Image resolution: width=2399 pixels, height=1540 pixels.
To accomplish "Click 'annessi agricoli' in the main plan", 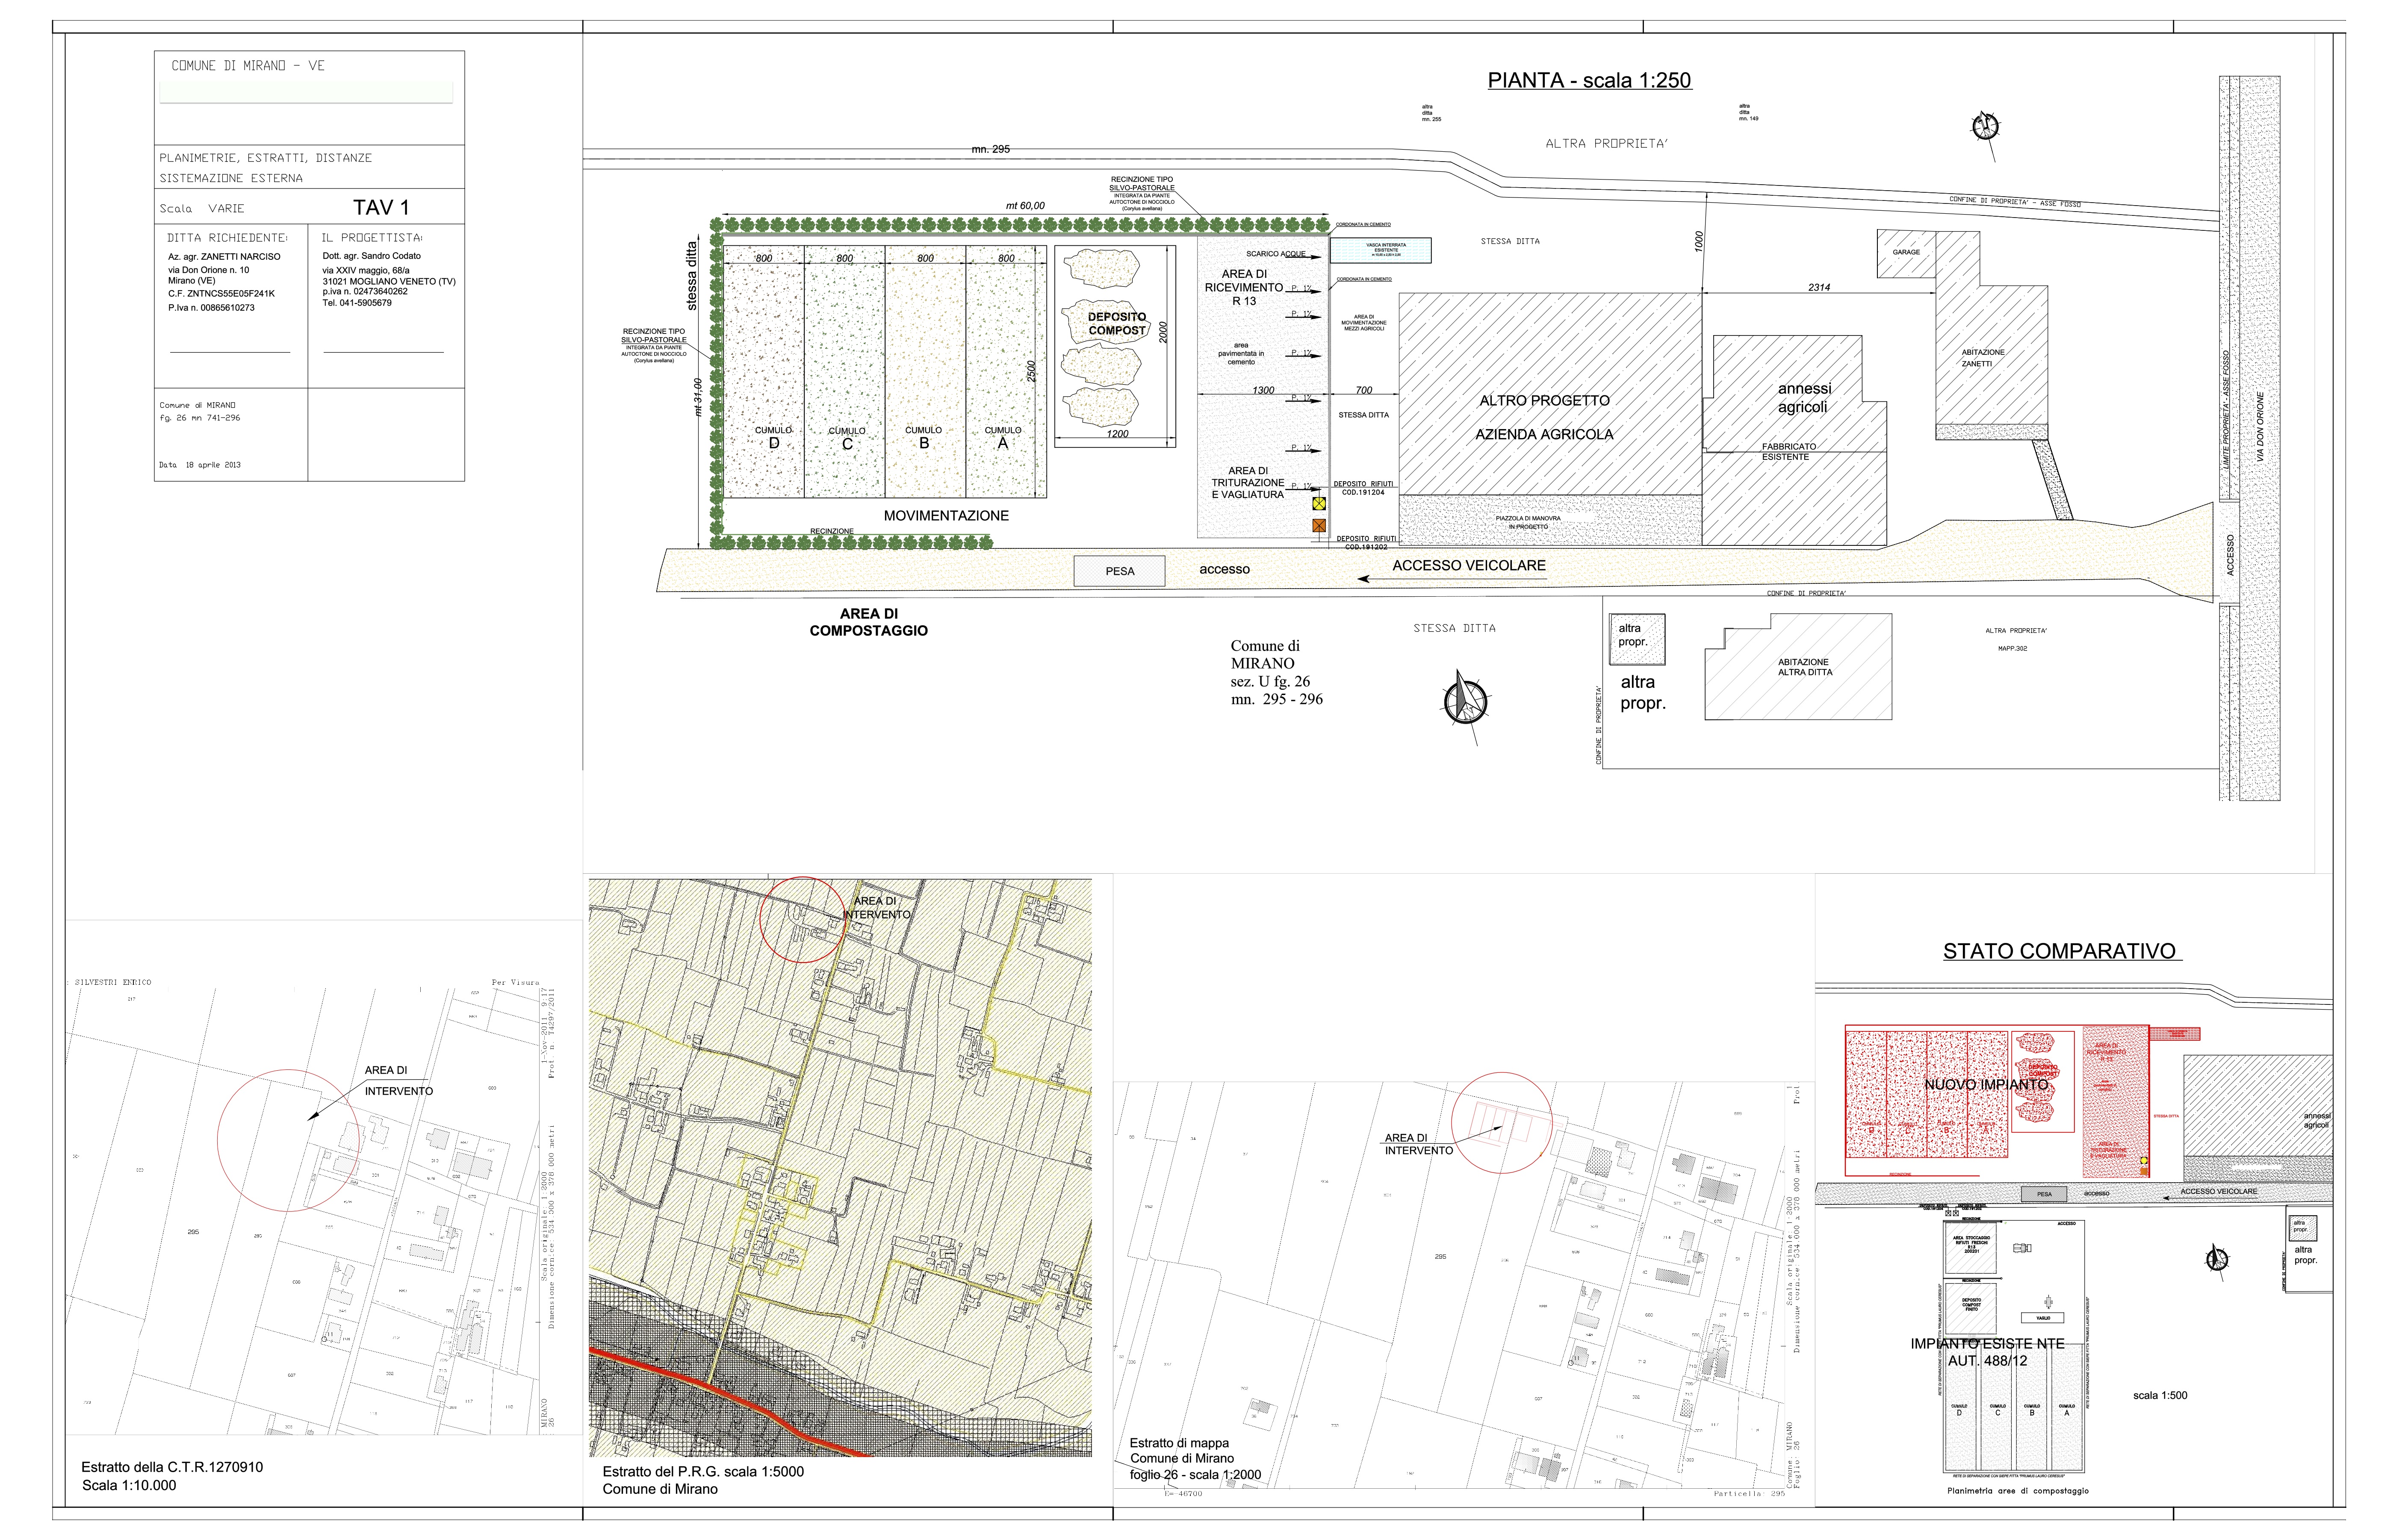I will point(1804,398).
